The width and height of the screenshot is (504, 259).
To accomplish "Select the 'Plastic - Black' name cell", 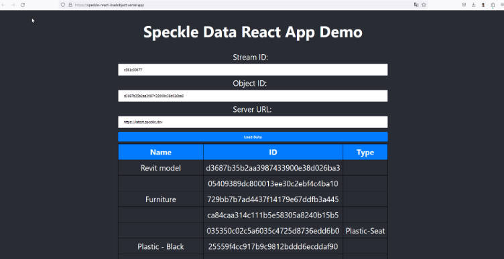I will pyautogui.click(x=161, y=246).
